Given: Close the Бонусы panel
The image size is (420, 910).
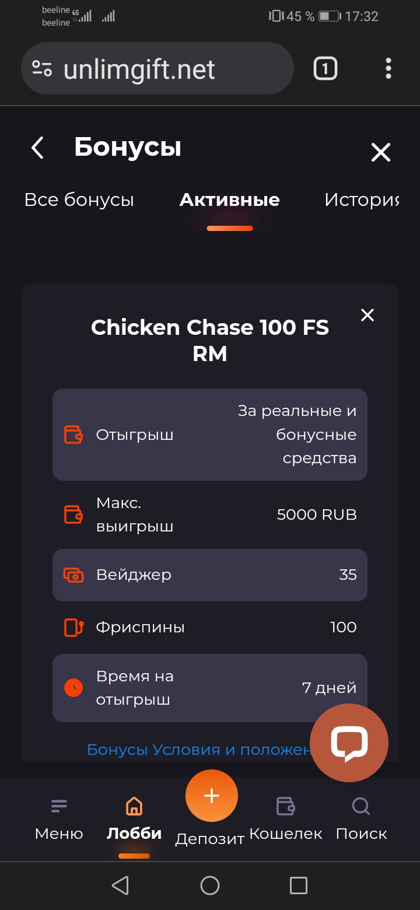Looking at the screenshot, I should click(381, 153).
